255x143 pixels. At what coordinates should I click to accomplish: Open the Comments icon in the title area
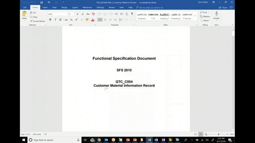click(231, 8)
